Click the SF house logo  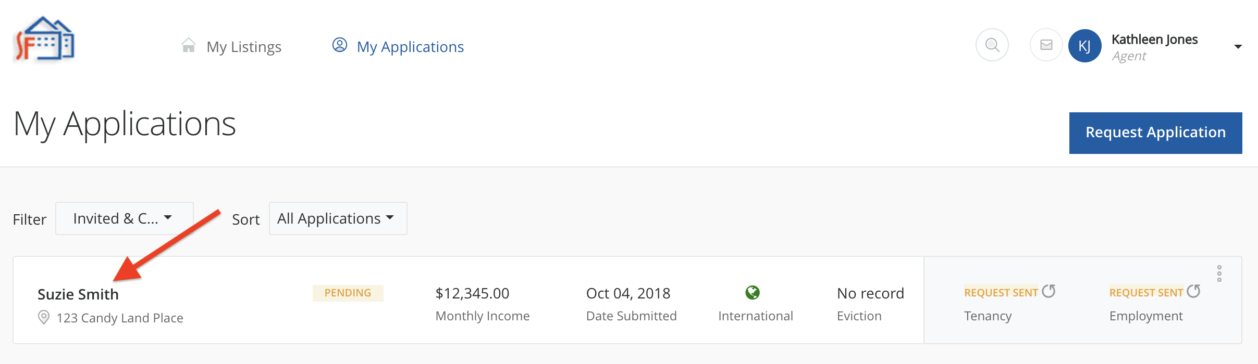[44, 40]
